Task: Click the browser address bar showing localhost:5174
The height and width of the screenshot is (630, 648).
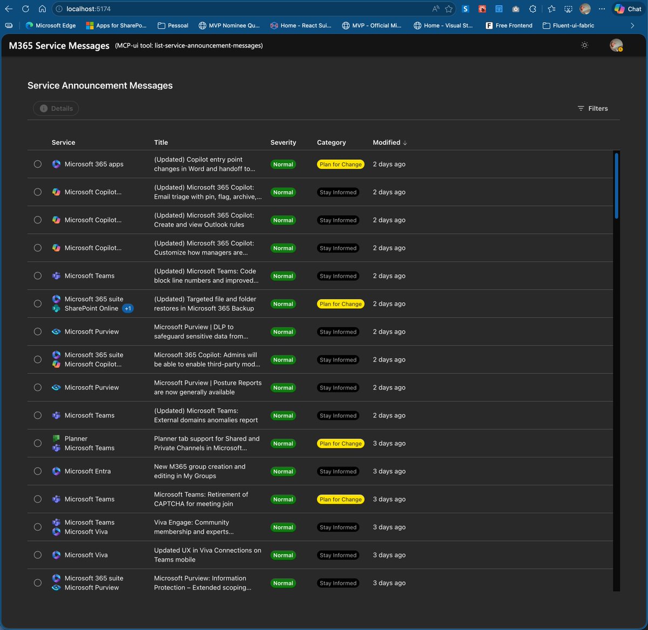Action: pyautogui.click(x=86, y=9)
